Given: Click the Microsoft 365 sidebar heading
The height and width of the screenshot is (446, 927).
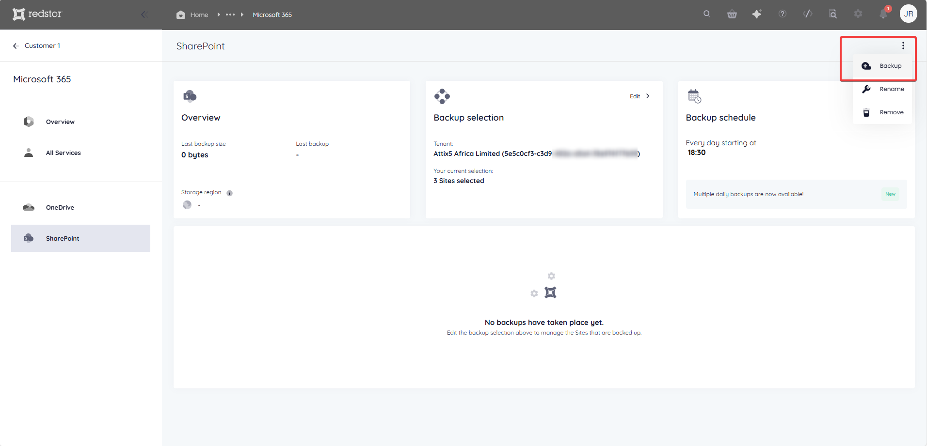Looking at the screenshot, I should click(x=42, y=79).
